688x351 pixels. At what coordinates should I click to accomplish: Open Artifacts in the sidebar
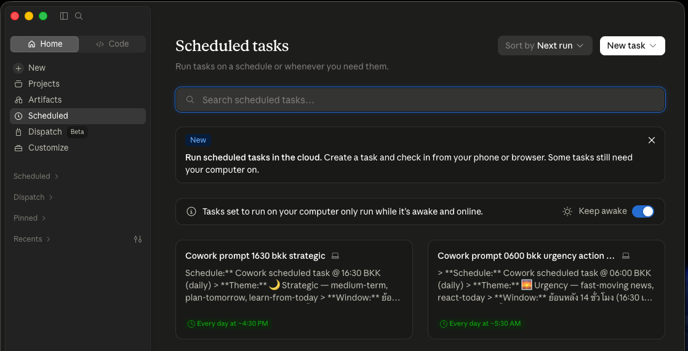pyautogui.click(x=78, y=100)
